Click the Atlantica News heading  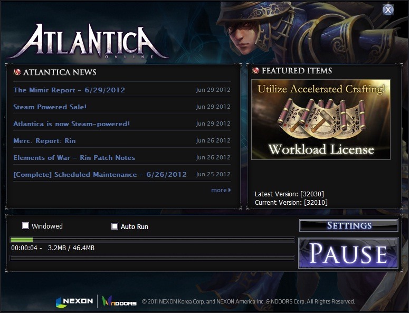pyautogui.click(x=60, y=72)
